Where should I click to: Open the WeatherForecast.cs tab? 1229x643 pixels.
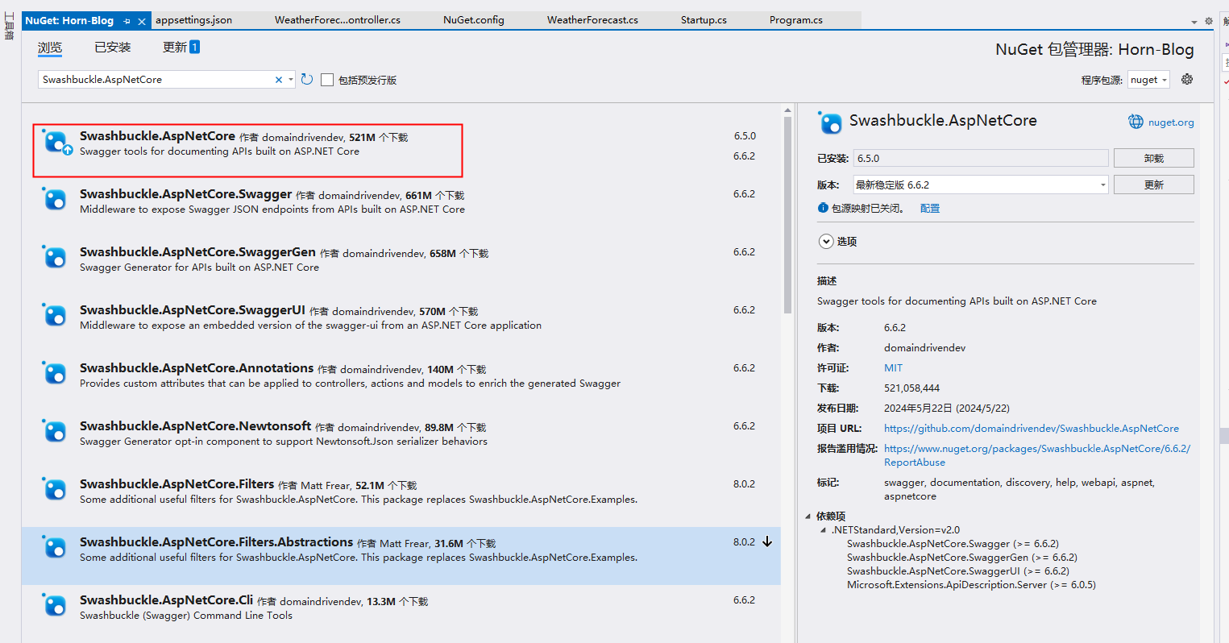[592, 20]
